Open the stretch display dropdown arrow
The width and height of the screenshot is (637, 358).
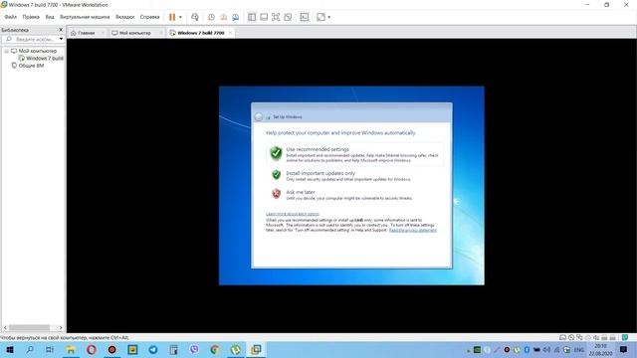329,17
